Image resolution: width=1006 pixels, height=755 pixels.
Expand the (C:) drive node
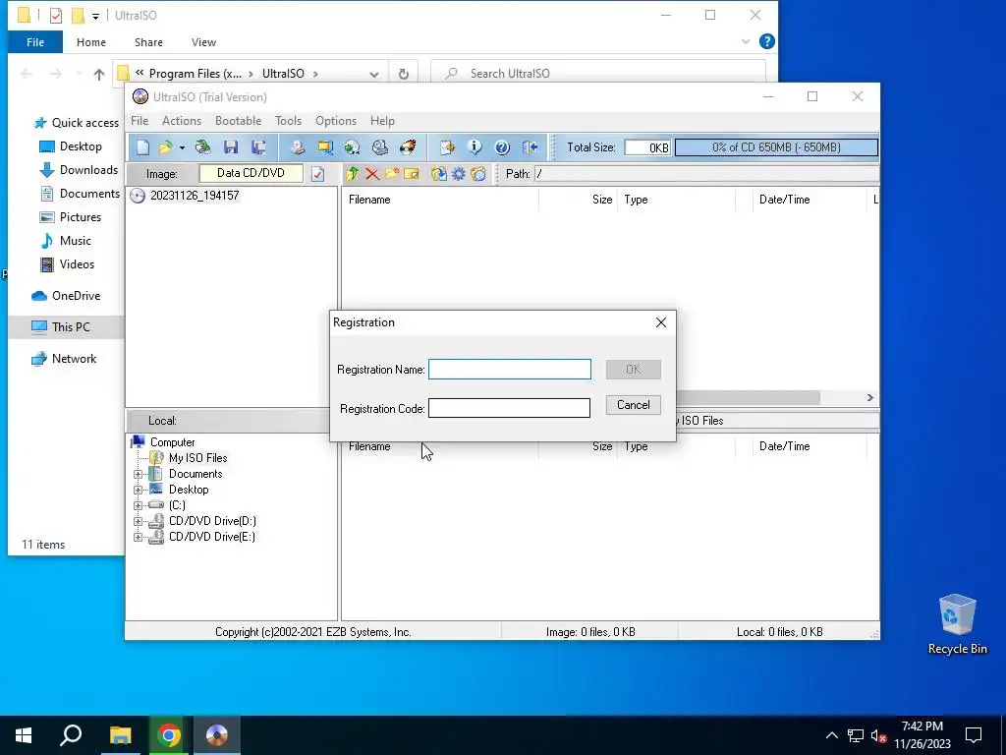click(138, 506)
